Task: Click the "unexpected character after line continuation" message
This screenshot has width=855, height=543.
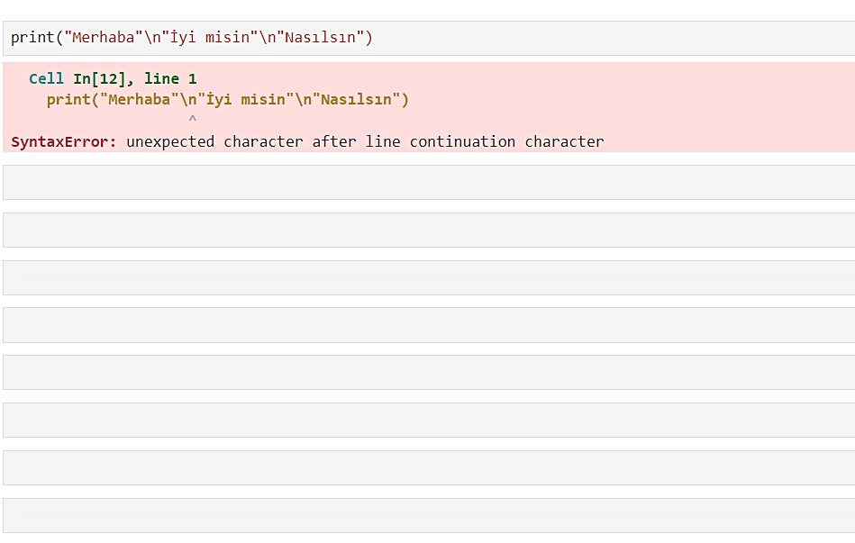Action: point(365,141)
